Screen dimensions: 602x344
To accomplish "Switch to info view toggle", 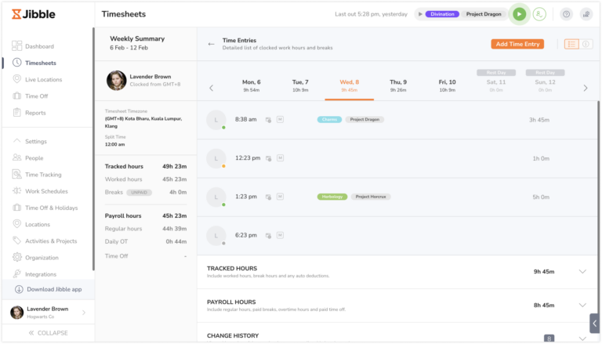I will pos(586,44).
